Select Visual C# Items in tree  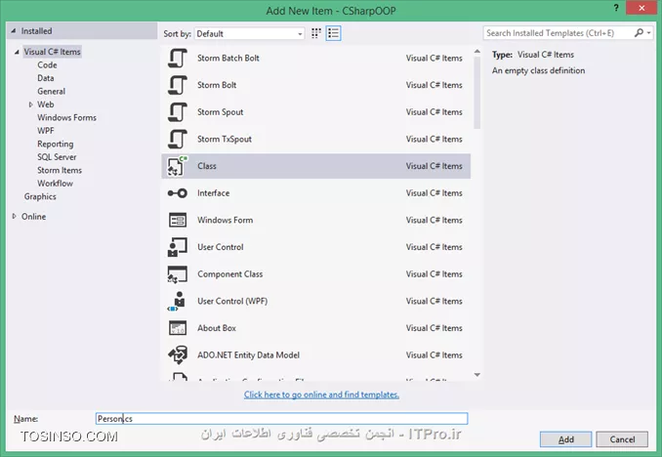pyautogui.click(x=52, y=52)
